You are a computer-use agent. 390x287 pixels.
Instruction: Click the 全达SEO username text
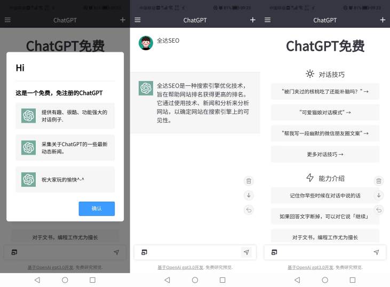[x=168, y=41]
